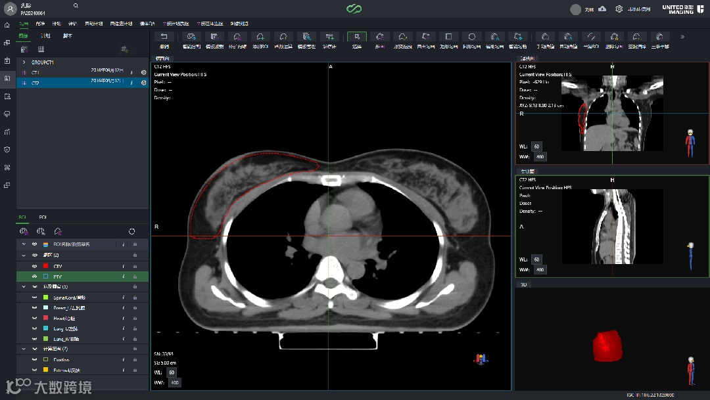Click the info icon on CTV row
This screenshot has width=710, height=400.
click(x=123, y=267)
